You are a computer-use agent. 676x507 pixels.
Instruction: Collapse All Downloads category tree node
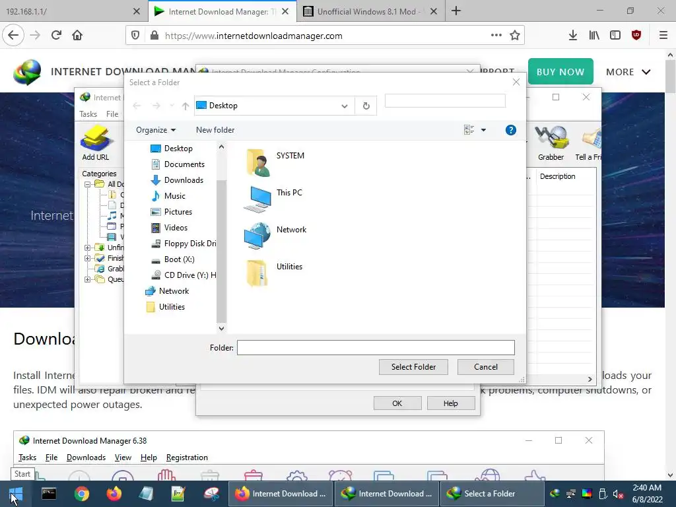[x=88, y=185]
